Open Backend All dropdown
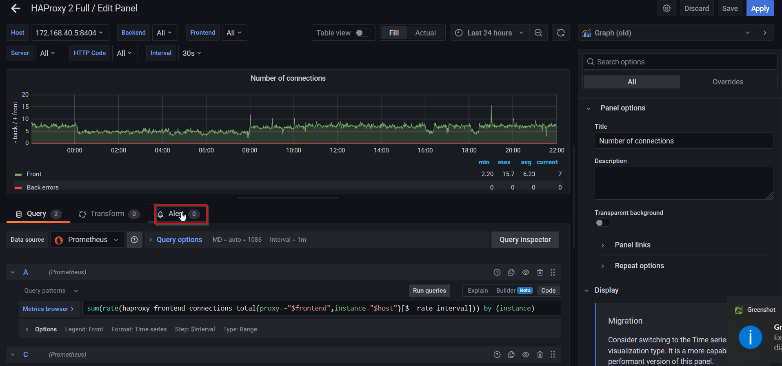This screenshot has width=782, height=366. pos(164,33)
